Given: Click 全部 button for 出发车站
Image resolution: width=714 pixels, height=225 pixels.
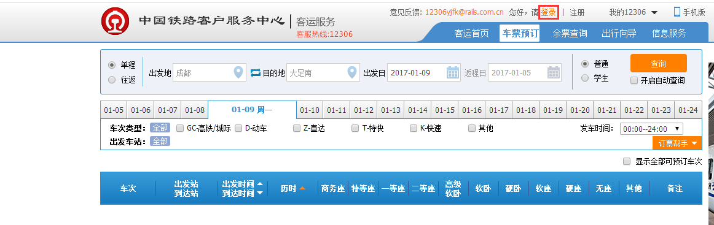Looking at the screenshot, I should (160, 142).
